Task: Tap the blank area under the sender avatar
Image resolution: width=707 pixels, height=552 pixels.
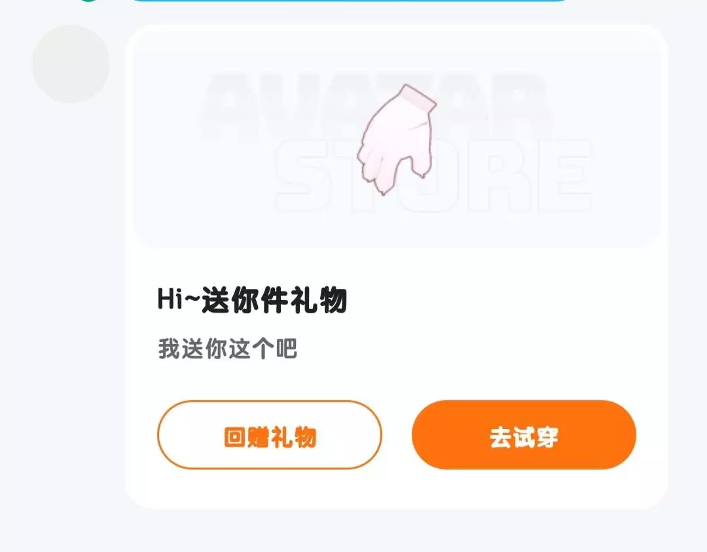Action: [x=63, y=293]
